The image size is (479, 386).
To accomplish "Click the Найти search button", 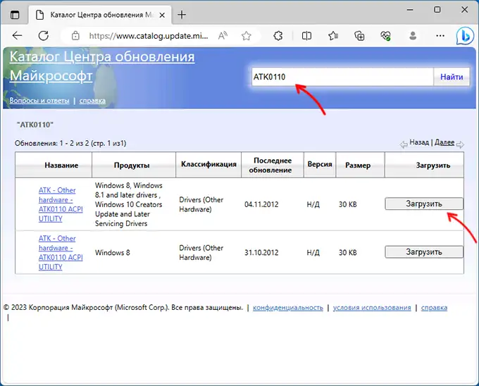I will 452,77.
